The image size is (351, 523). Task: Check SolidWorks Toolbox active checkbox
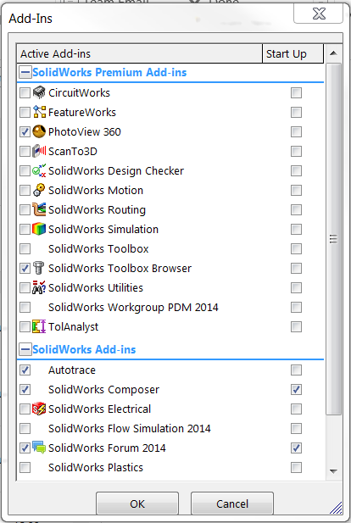[x=25, y=249]
